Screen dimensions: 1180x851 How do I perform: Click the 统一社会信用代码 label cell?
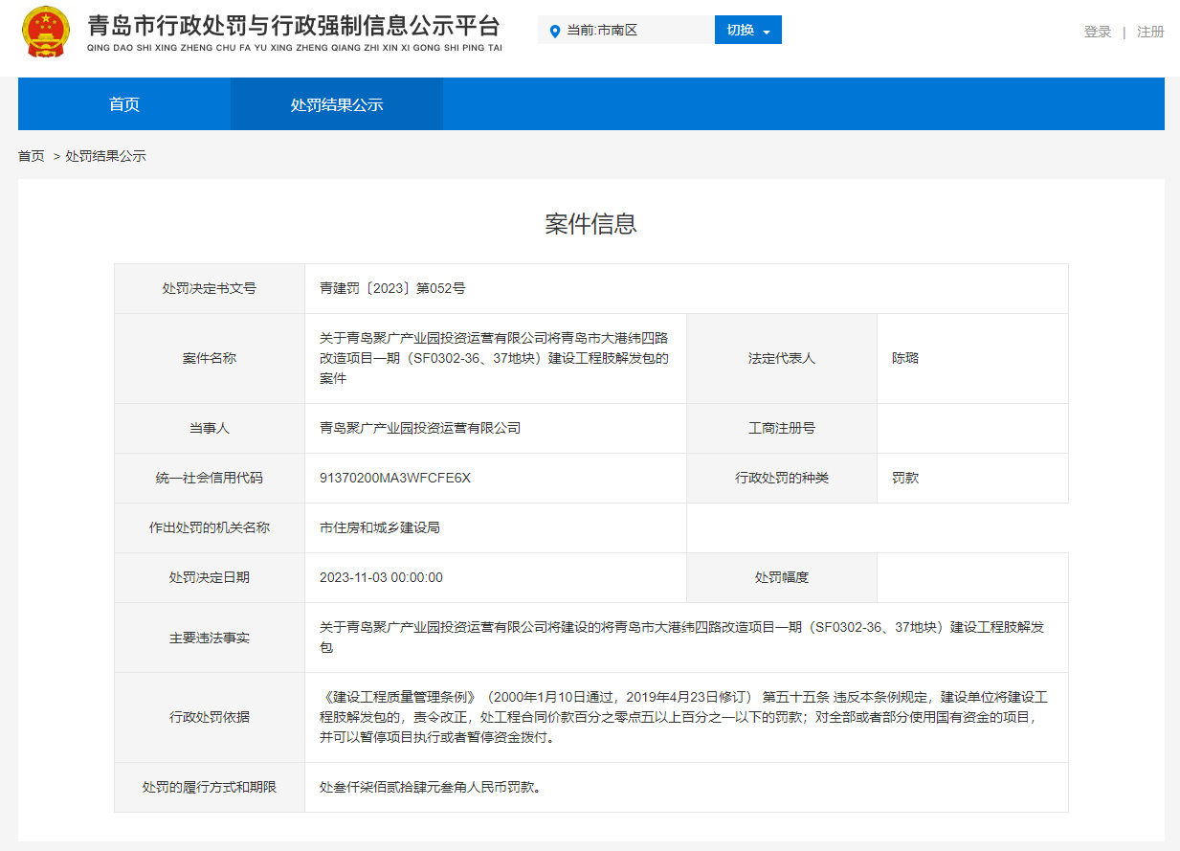(210, 478)
